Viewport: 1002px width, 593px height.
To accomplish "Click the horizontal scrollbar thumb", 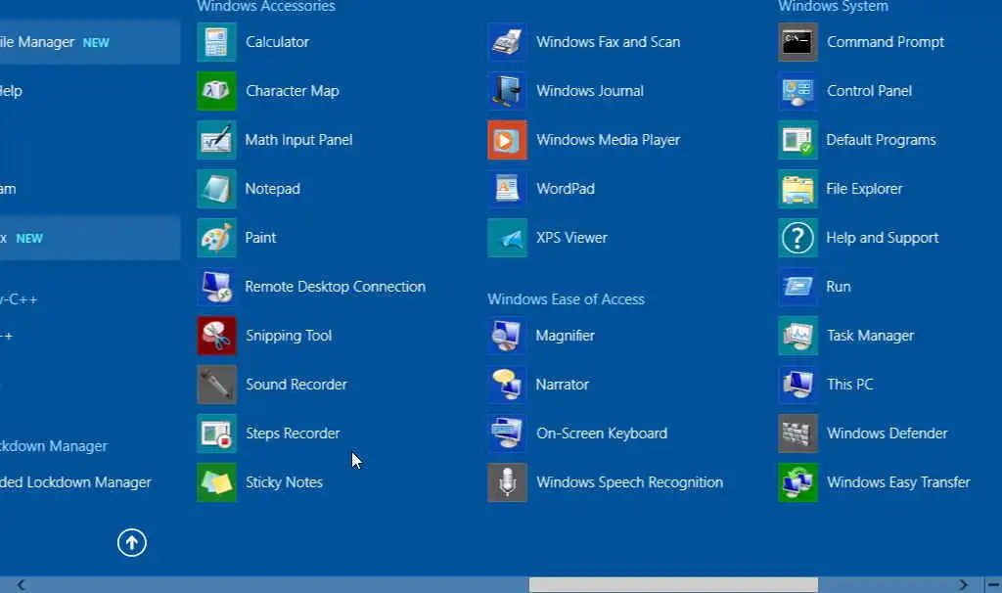I will pyautogui.click(x=673, y=585).
